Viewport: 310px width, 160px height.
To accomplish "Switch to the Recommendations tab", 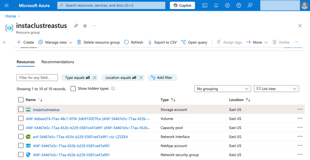I will (x=58, y=62).
